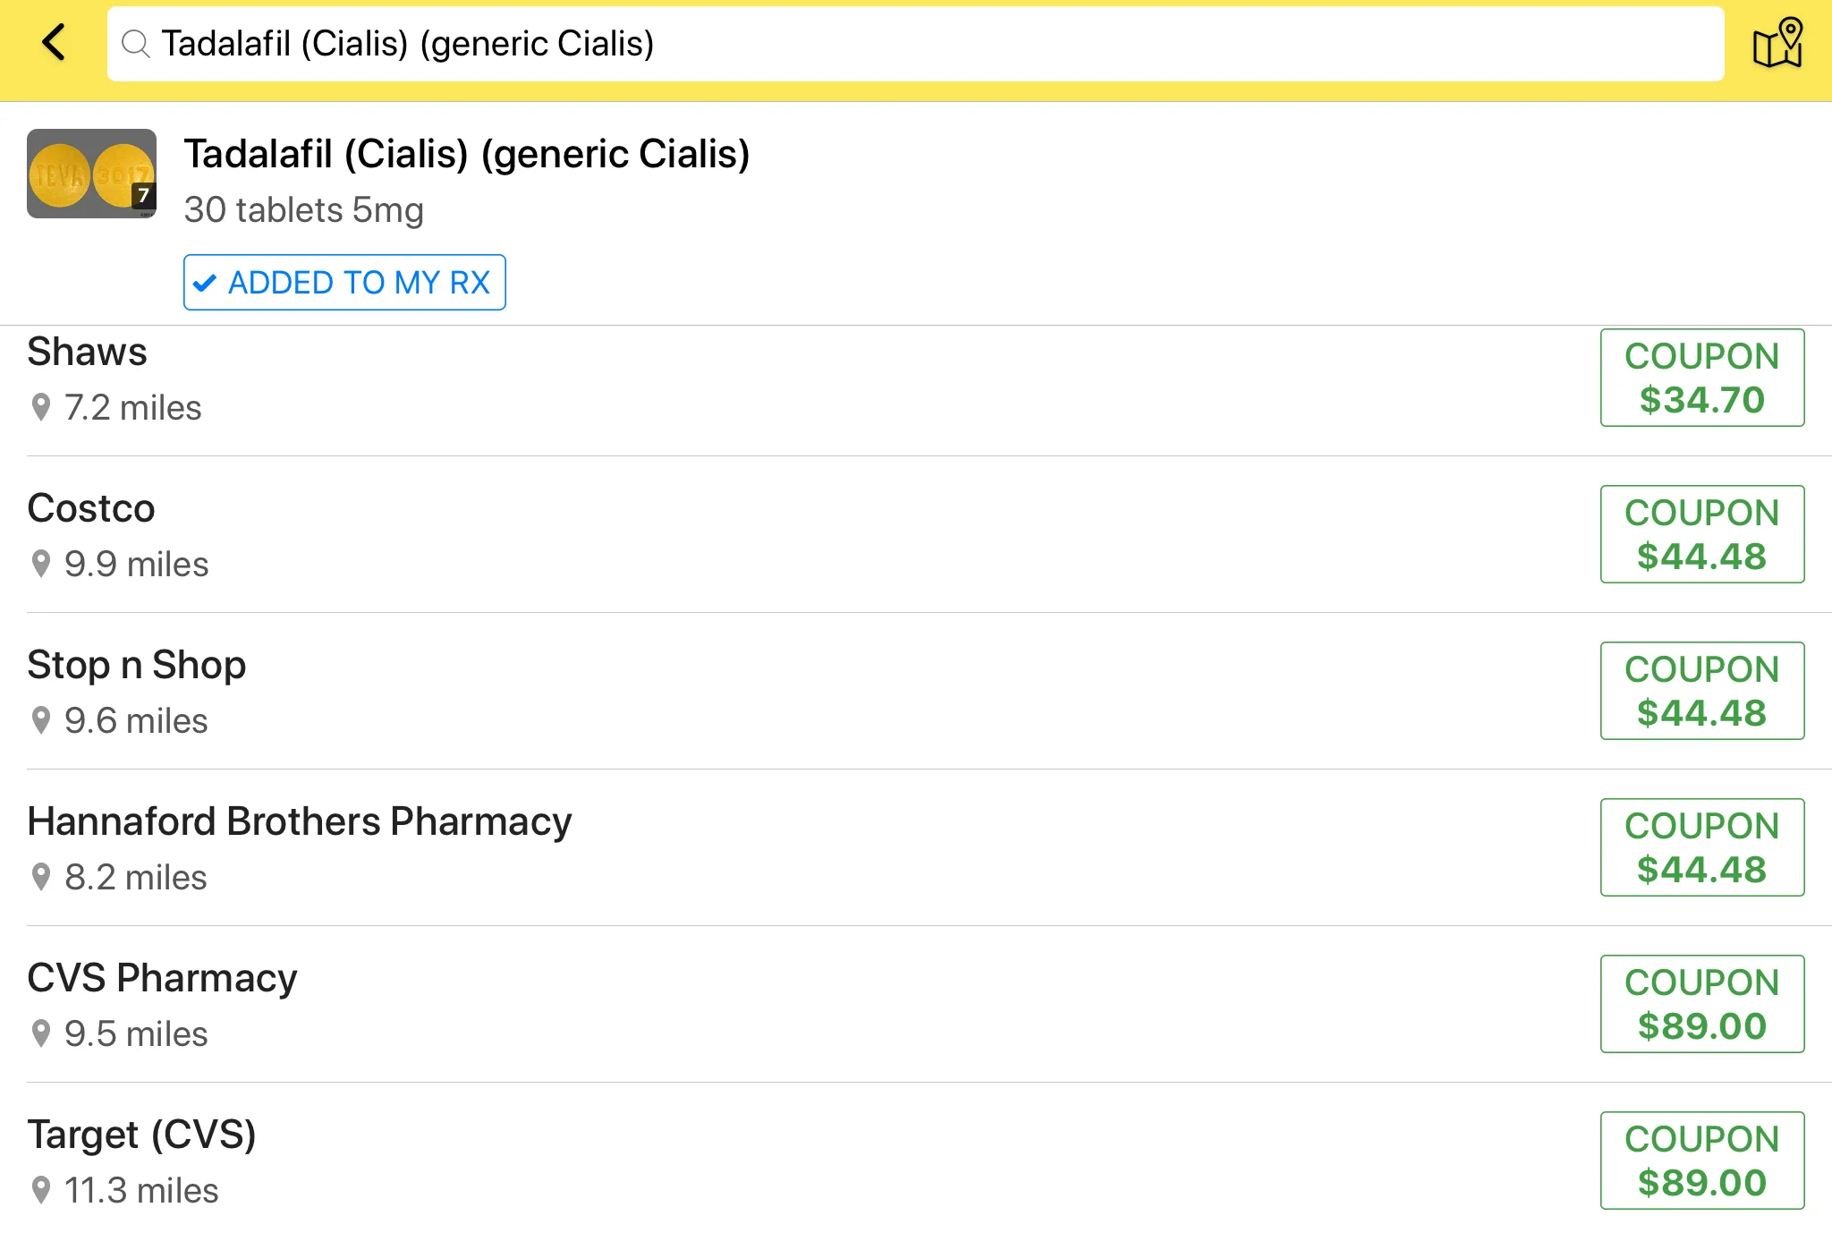Tap the search magnifier icon

135,44
